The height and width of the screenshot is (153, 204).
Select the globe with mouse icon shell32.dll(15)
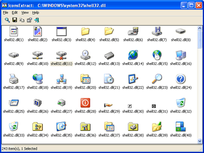[x=157, y=55]
